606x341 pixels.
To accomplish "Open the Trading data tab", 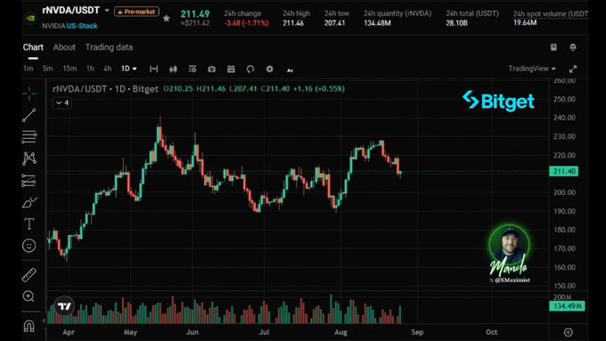I will 109,47.
